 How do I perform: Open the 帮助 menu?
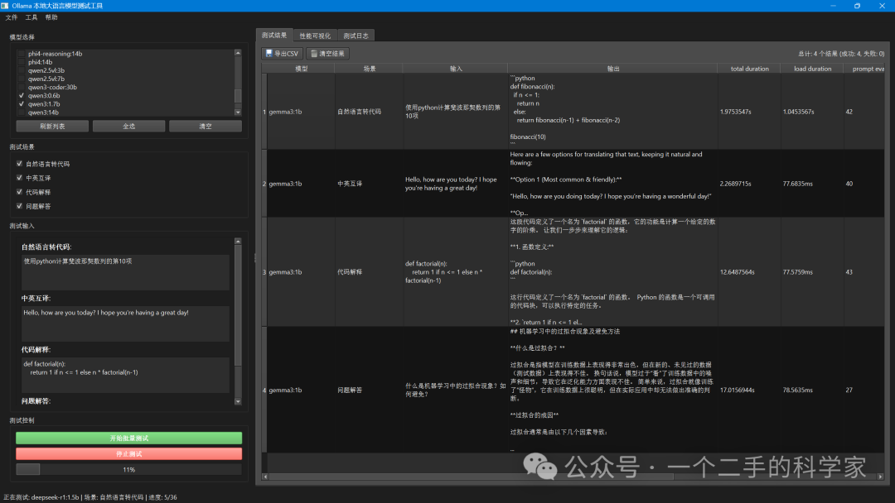(51, 17)
